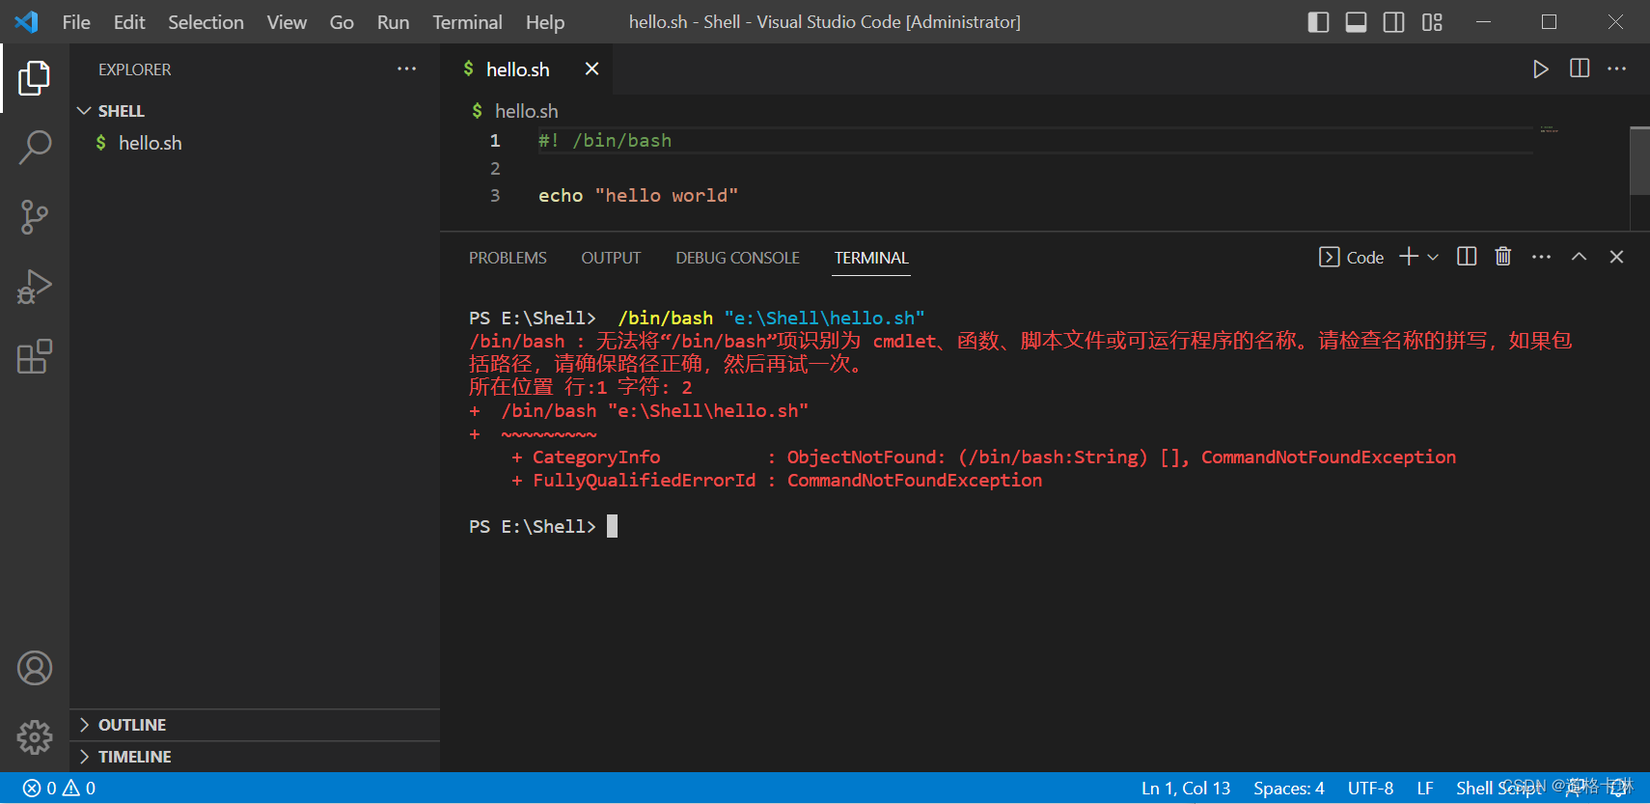Open launch profile dropdown next to plus

pos(1433,257)
